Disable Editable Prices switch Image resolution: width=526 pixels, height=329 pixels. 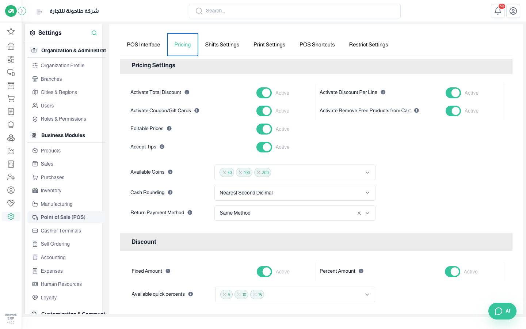264,129
